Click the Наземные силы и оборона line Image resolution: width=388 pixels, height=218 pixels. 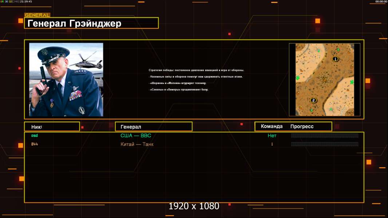click(x=196, y=77)
